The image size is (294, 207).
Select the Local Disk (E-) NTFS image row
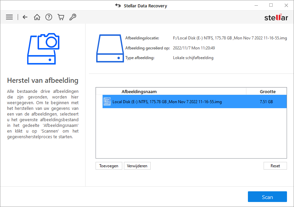[x=167, y=101]
